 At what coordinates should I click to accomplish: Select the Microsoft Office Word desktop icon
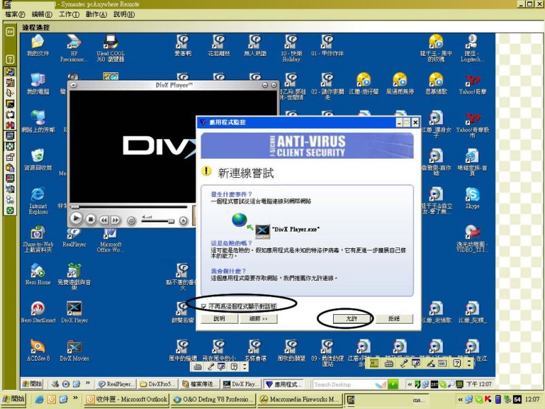coord(110,240)
